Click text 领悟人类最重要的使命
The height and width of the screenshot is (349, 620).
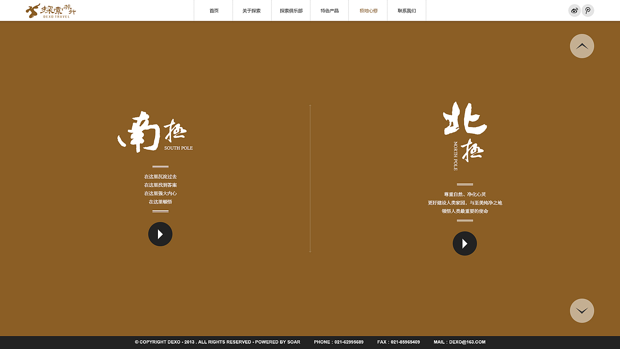465,211
